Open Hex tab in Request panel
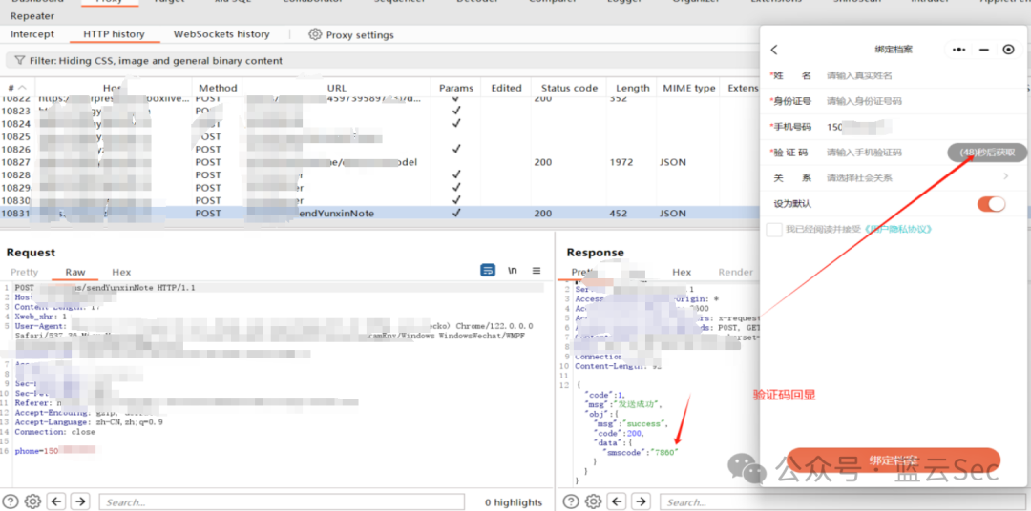This screenshot has height=511, width=1031. click(x=121, y=272)
